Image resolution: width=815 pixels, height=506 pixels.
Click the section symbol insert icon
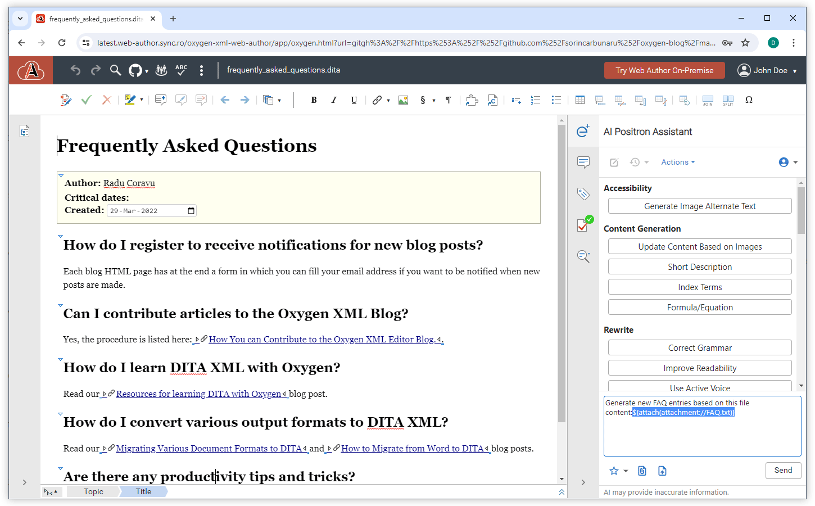[423, 100]
